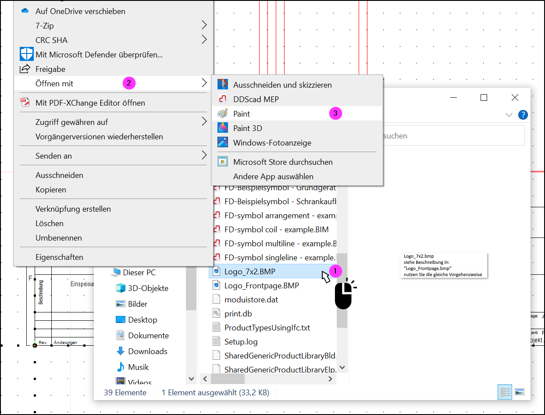Select Umbenennen in the context menu
The height and width of the screenshot is (415, 545).
pyautogui.click(x=59, y=238)
